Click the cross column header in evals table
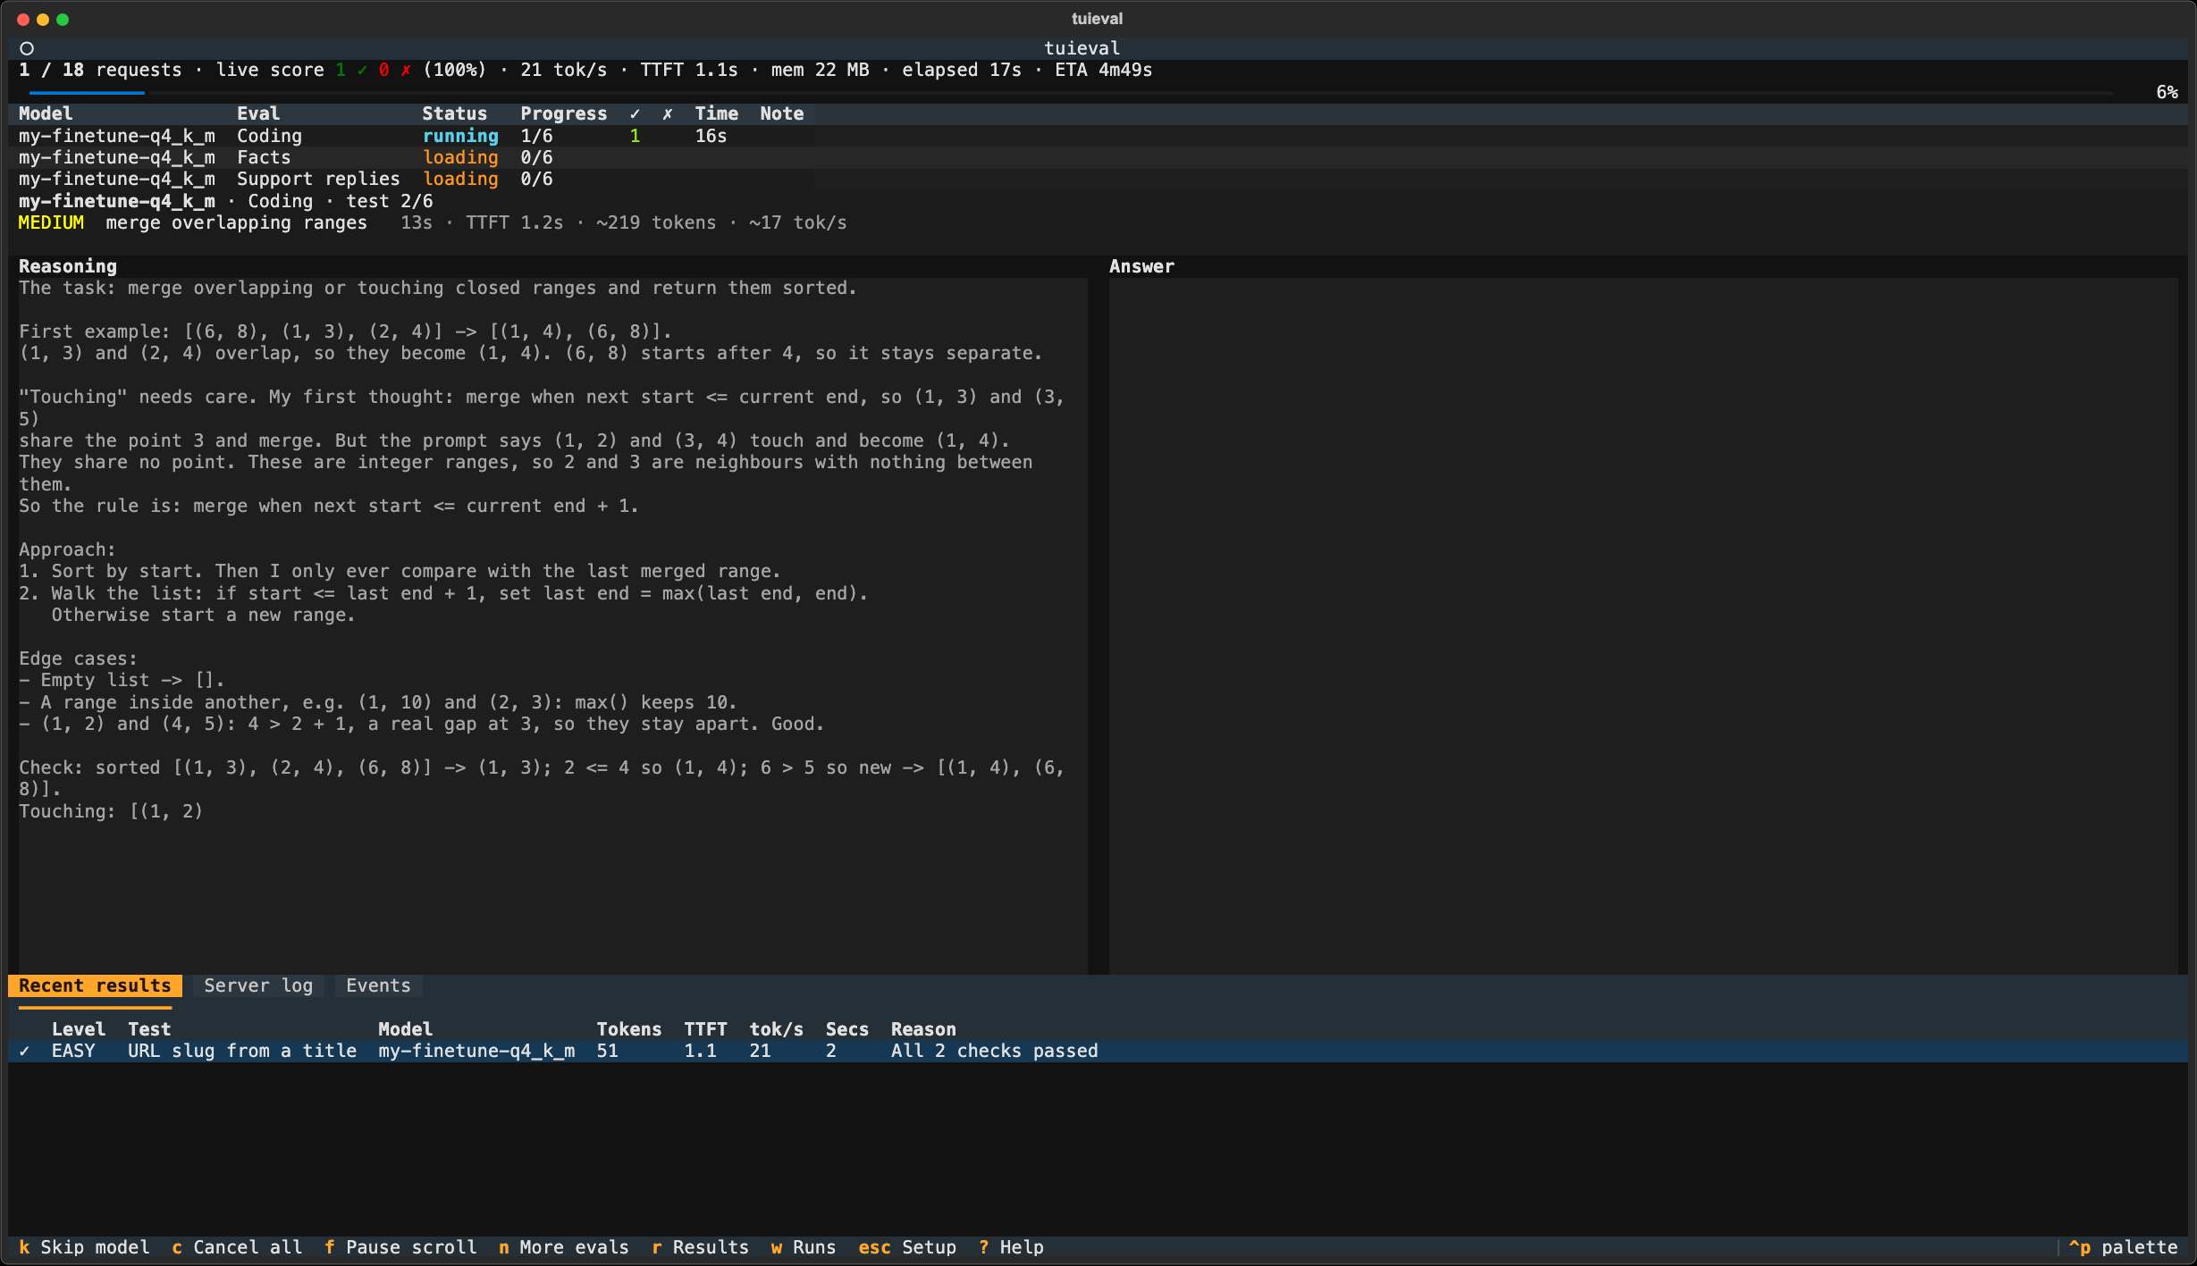This screenshot has height=1266, width=2197. 667,113
